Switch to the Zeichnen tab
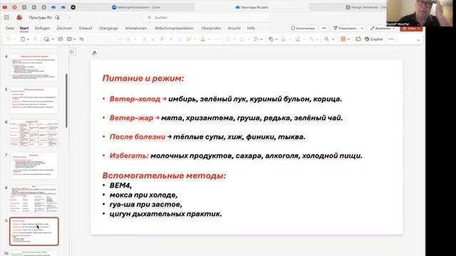The image size is (456, 256). (64, 28)
